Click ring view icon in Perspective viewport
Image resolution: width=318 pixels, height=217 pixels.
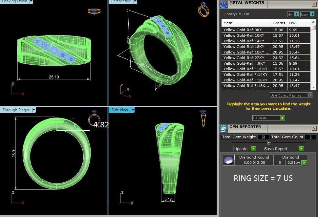[x=203, y=10]
